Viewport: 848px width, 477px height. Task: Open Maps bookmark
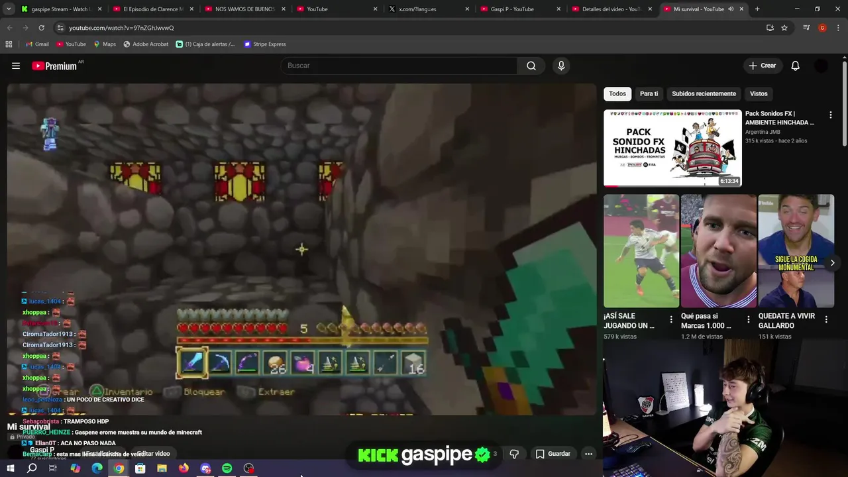pyautogui.click(x=105, y=44)
